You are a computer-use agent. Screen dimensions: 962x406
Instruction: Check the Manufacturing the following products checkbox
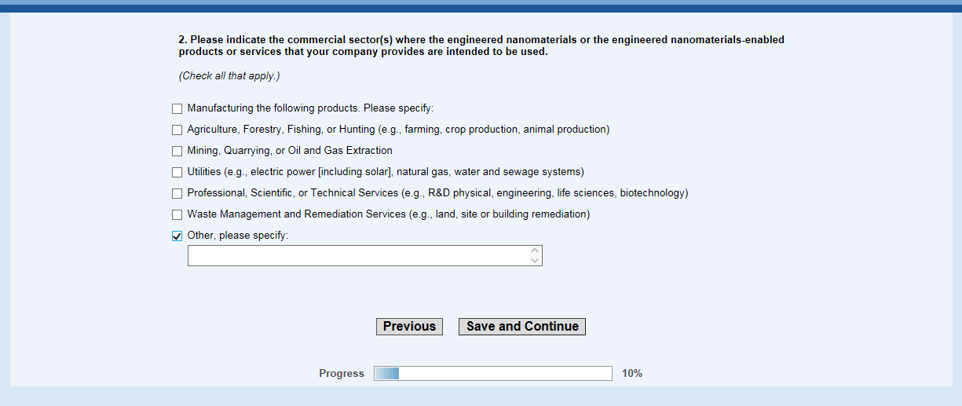click(177, 108)
